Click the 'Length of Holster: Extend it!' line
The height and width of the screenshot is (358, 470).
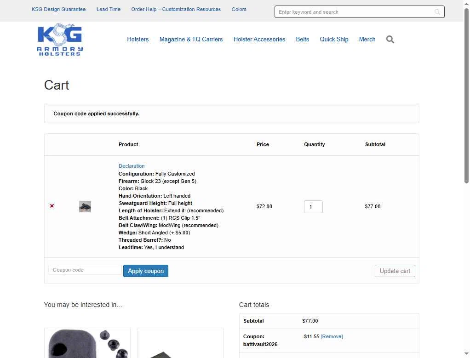[x=171, y=210]
